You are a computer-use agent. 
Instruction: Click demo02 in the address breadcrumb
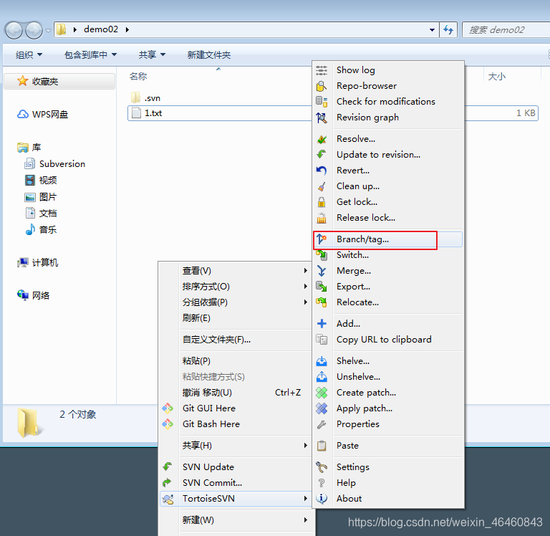(101, 29)
